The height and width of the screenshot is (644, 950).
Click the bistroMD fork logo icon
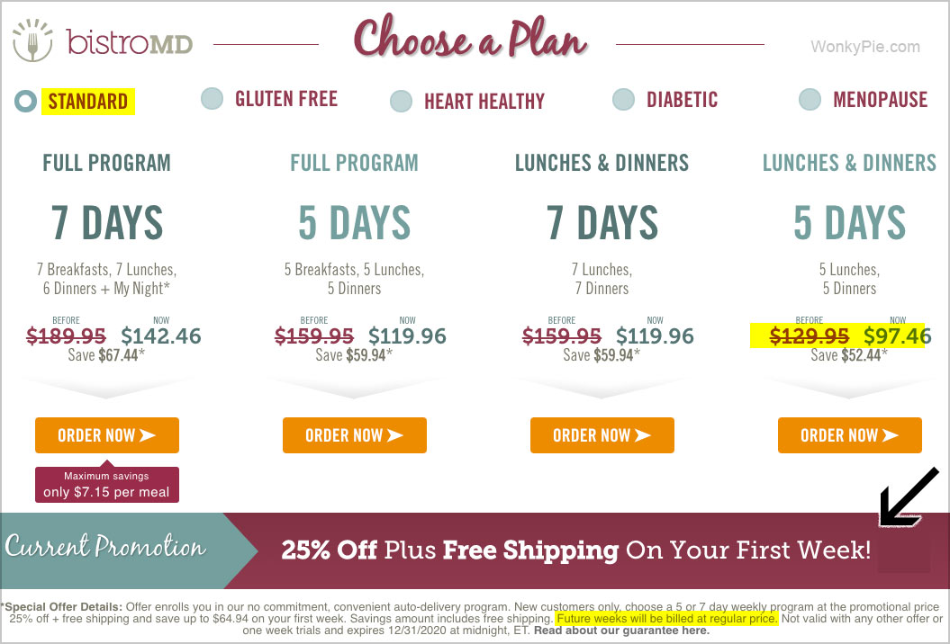[x=32, y=40]
